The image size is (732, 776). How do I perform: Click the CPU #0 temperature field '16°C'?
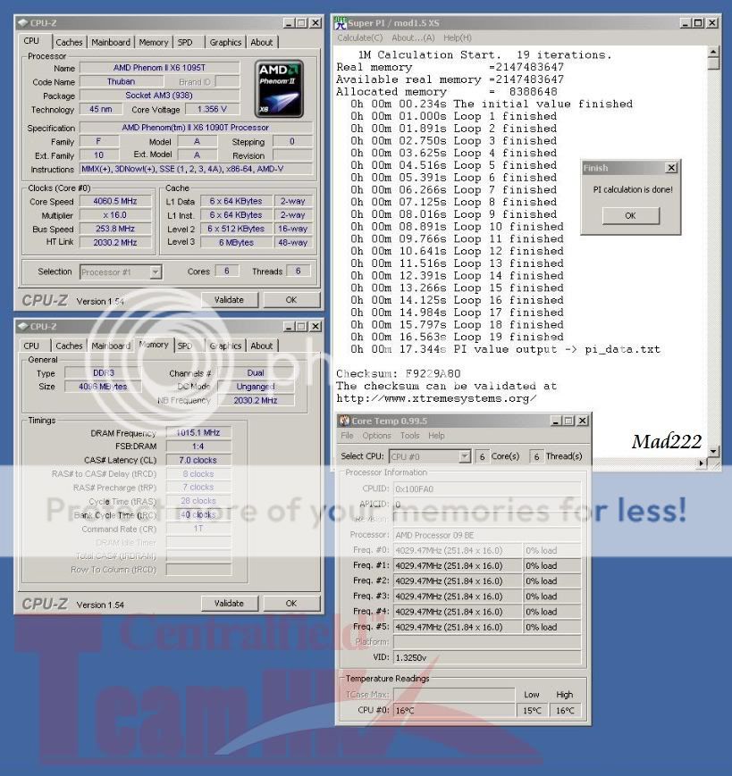(454, 711)
